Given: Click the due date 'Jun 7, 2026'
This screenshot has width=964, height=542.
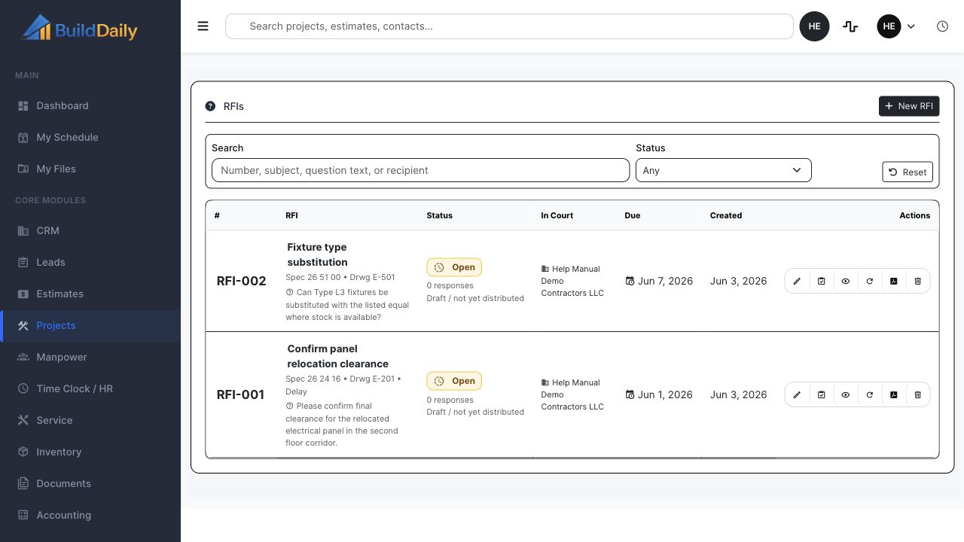Looking at the screenshot, I should pos(665,281).
